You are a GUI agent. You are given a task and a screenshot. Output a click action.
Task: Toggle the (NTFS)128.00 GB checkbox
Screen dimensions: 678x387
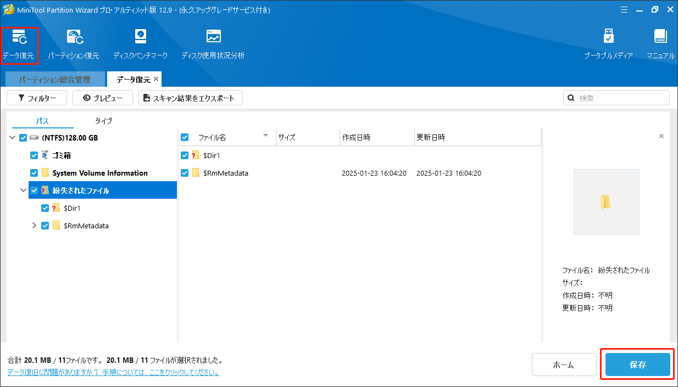(23, 138)
